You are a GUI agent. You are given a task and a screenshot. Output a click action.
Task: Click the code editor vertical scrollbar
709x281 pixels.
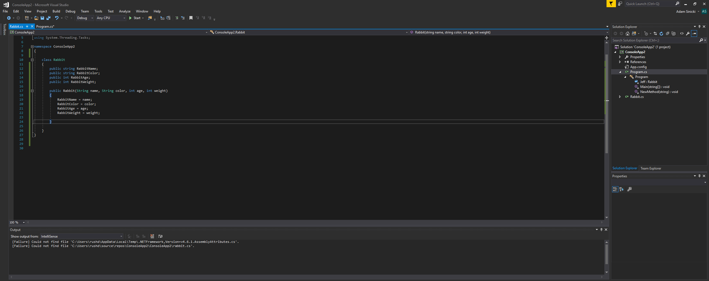click(607, 104)
